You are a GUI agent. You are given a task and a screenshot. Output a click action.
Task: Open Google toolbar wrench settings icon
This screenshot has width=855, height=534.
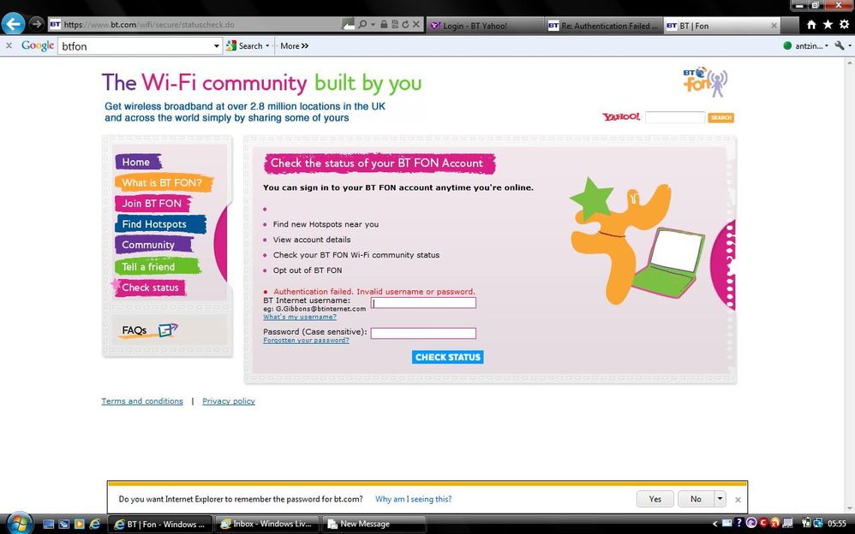click(x=840, y=45)
